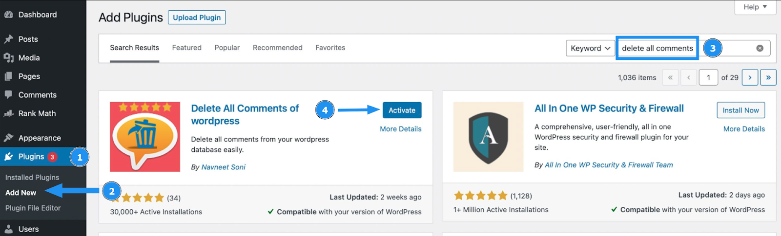781x236 pixels.
Task: Select the Add New submenu item
Action: point(21,193)
